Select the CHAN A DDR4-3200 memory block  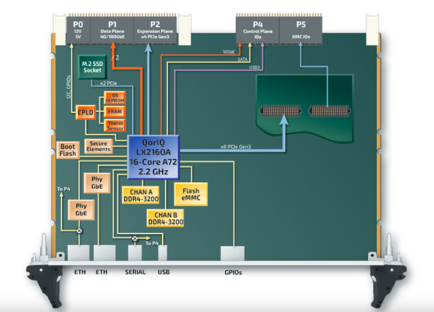click(x=141, y=196)
